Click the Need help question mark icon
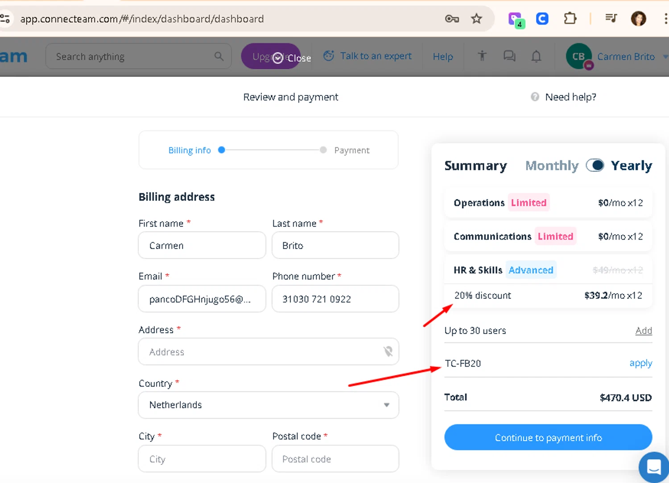This screenshot has height=483, width=669. pyautogui.click(x=535, y=97)
